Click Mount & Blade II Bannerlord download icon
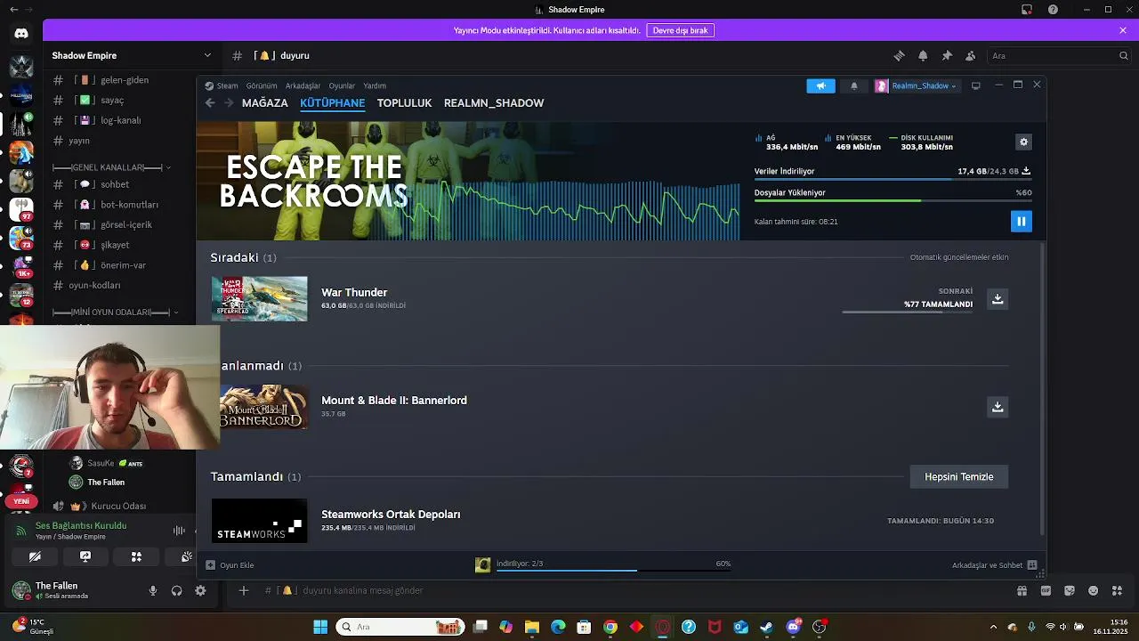 (x=998, y=407)
